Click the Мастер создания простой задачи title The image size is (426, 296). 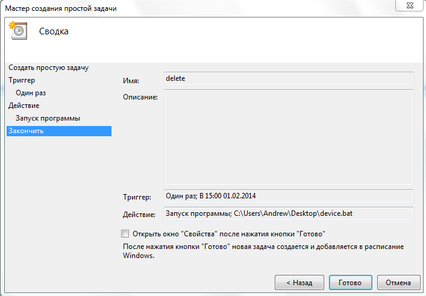pos(61,8)
